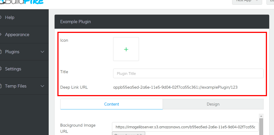This screenshot has height=135, width=274.
Task: Expand the Temp Files chevron
Action: pos(42,86)
